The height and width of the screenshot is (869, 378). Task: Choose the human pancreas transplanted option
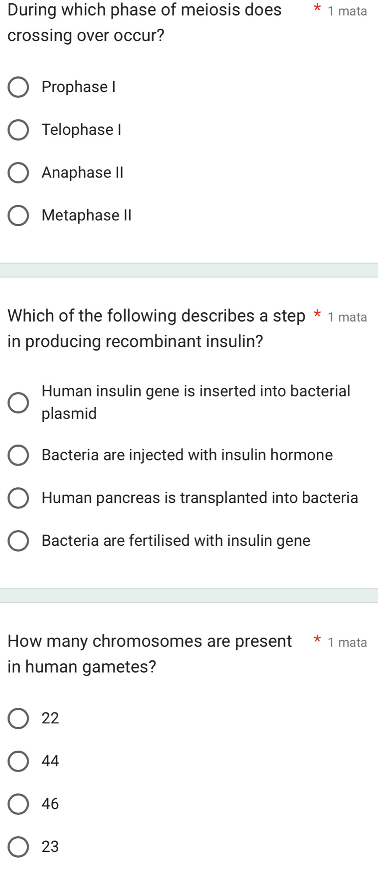pyautogui.click(x=18, y=498)
